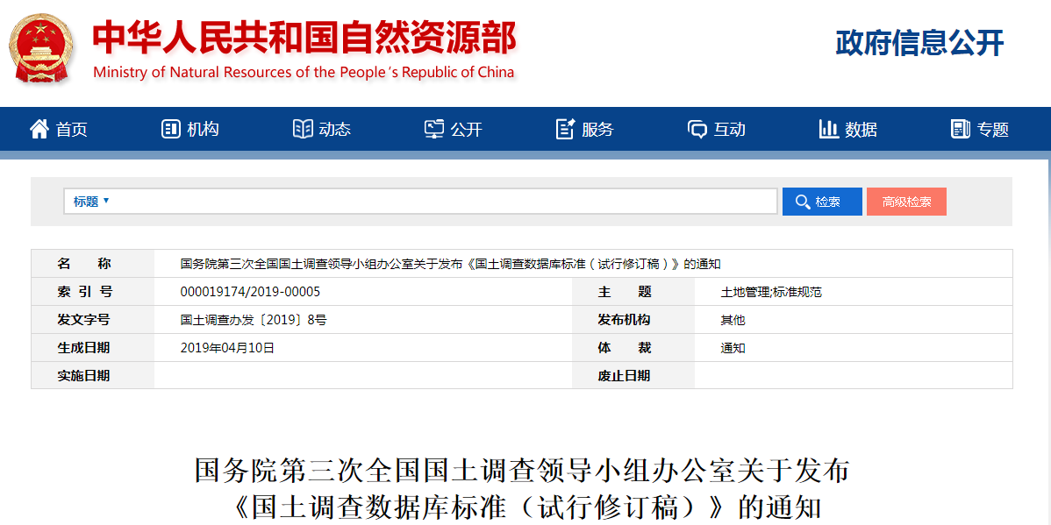The image size is (1051, 525).
Task: Click the Ministry of Natural Resources English subtitle
Action: (304, 73)
